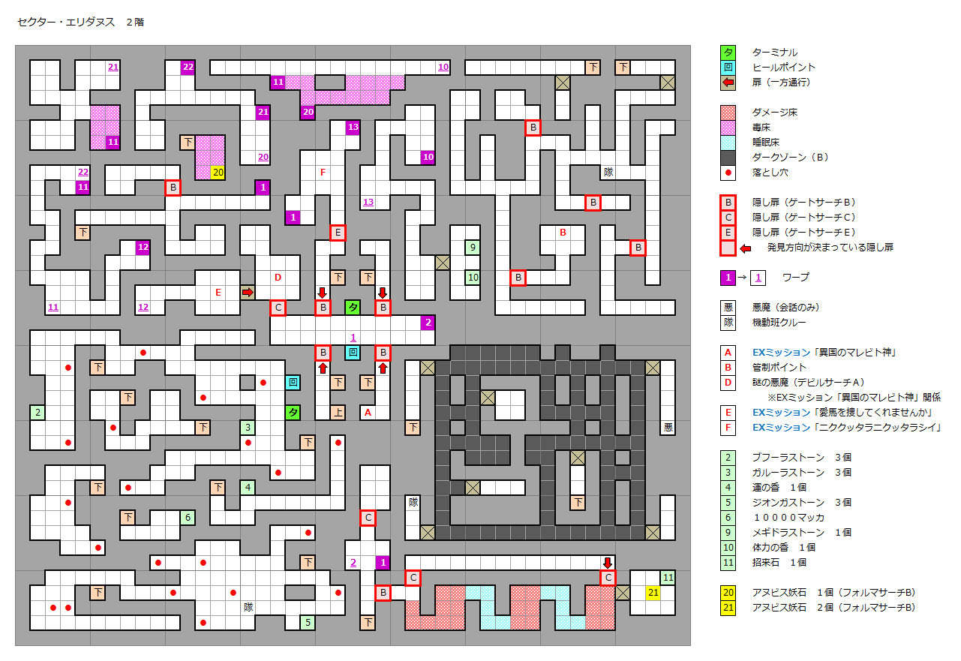
Task: Select the sleep floor swatch in legend
Action: (x=728, y=143)
